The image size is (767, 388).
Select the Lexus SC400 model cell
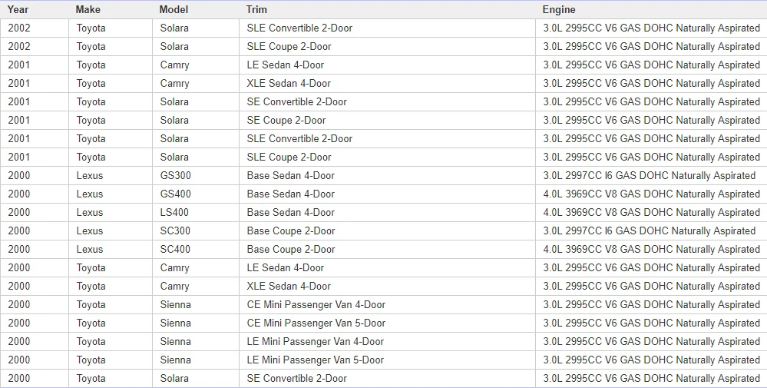(196, 250)
